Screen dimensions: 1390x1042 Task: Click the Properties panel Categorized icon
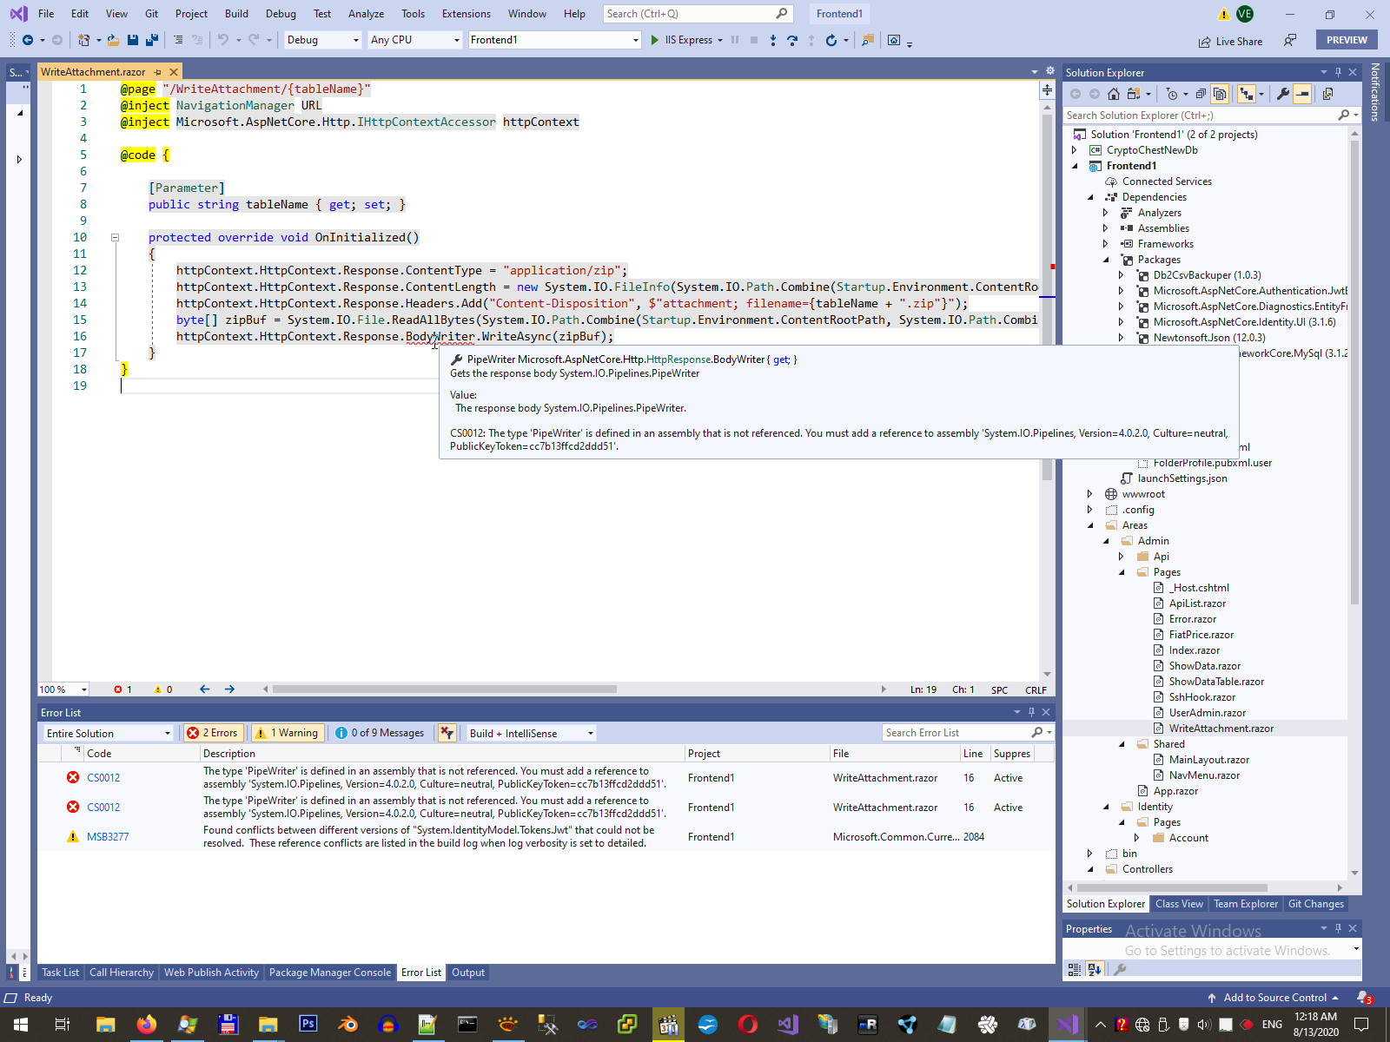pyautogui.click(x=1075, y=969)
